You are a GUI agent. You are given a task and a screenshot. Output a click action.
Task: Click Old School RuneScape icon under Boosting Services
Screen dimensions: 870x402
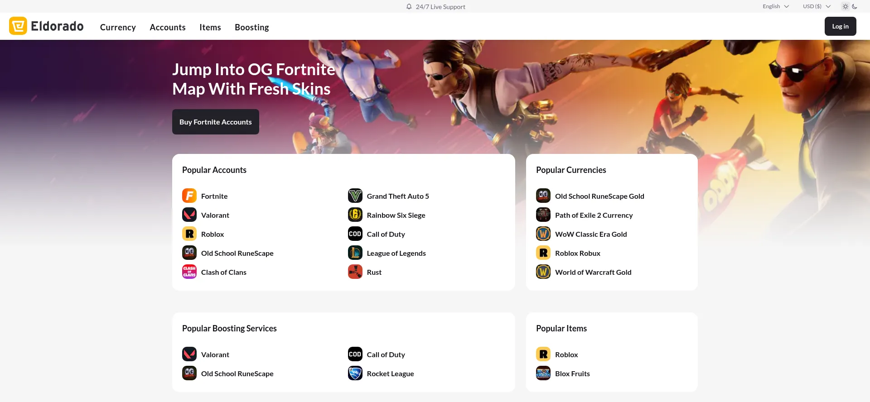(189, 373)
